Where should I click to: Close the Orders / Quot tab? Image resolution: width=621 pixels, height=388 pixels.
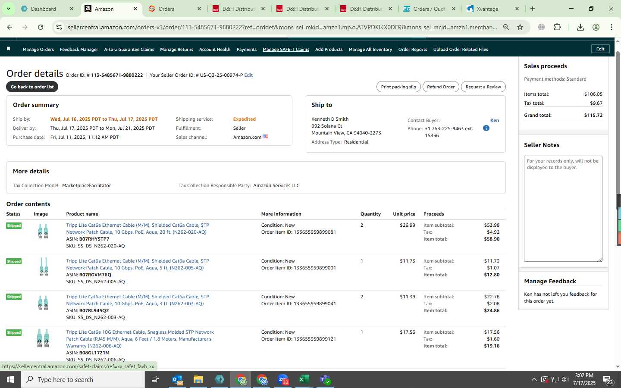click(453, 9)
